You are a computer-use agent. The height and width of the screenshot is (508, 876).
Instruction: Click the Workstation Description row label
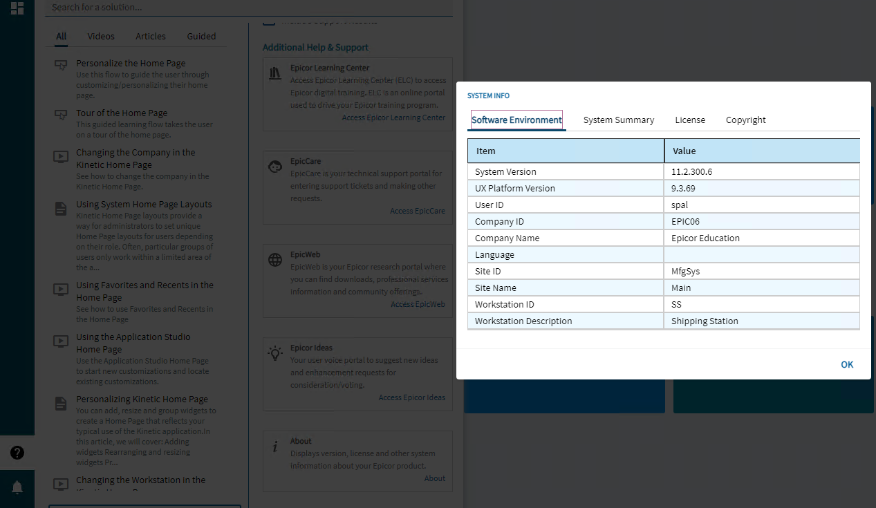pos(523,321)
